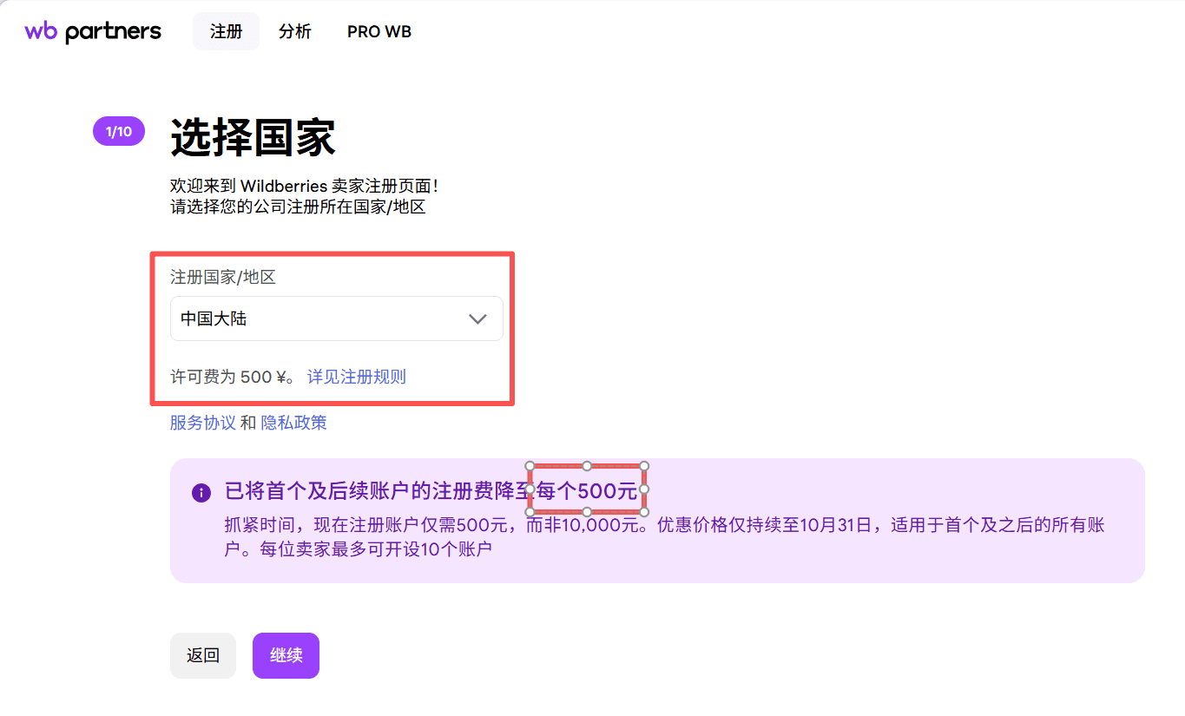Viewport: 1185px width, 716px height.
Task: Grab the top-left selection handle
Action: [530, 466]
